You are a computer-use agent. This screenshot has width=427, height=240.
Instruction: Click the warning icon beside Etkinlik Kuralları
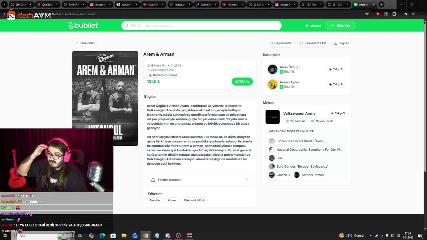tap(153, 180)
